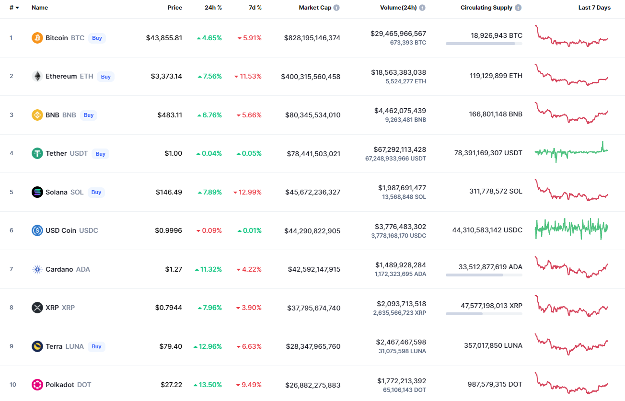625x401 pixels.
Task: Click the Cardano logo icon
Action: coord(37,269)
